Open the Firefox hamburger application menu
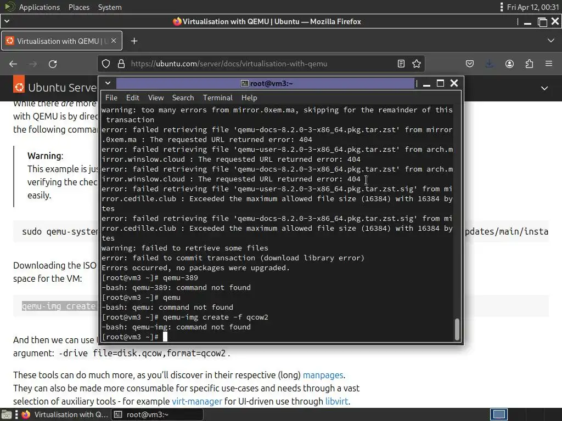Viewport: 562px width, 421px height. coord(549,64)
